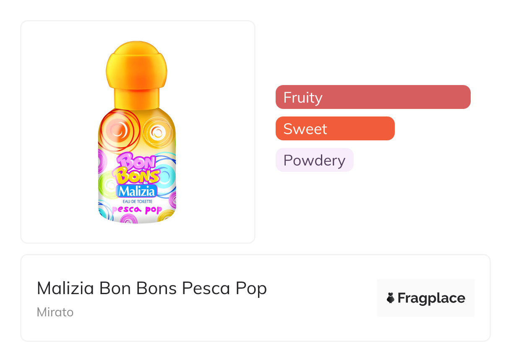The width and height of the screenshot is (511, 362).
Task: Open the Mirato brand link
Action: point(55,312)
